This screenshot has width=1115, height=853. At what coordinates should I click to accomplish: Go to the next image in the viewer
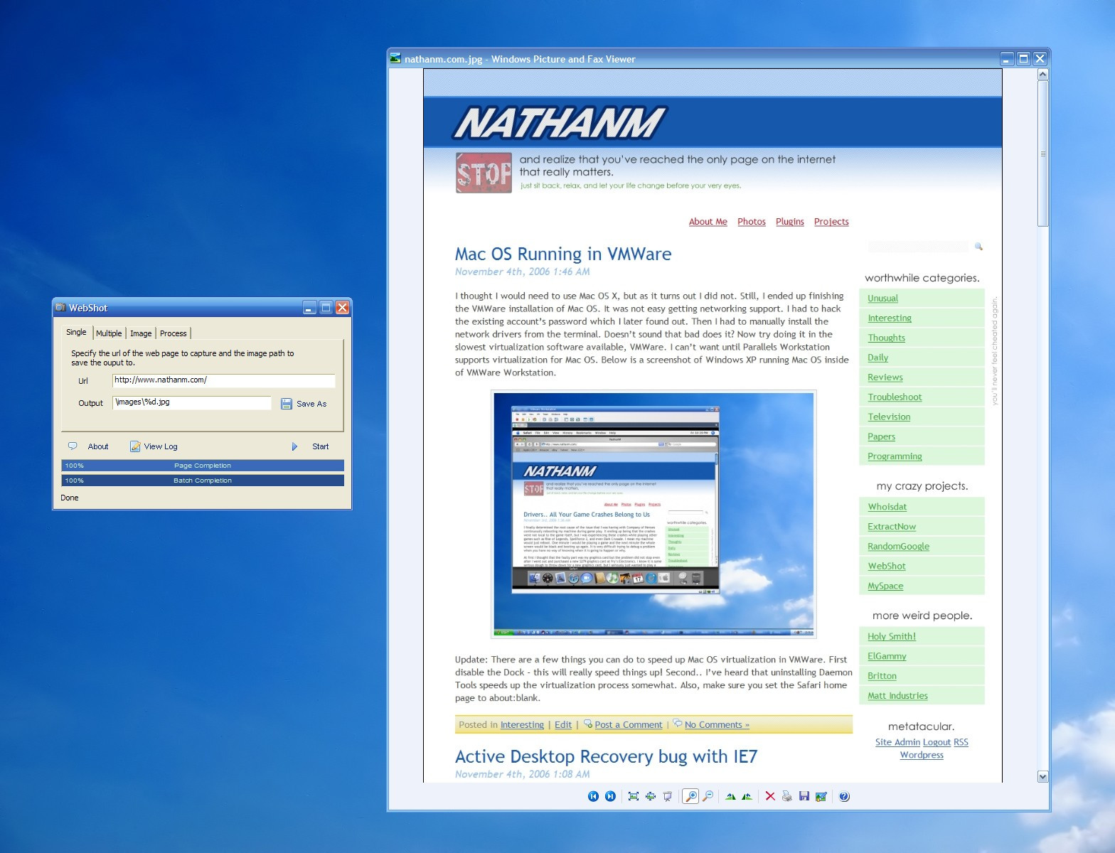[610, 796]
